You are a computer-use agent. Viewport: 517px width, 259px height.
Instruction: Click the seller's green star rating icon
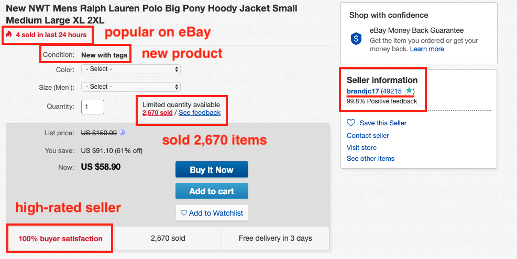[x=409, y=90]
